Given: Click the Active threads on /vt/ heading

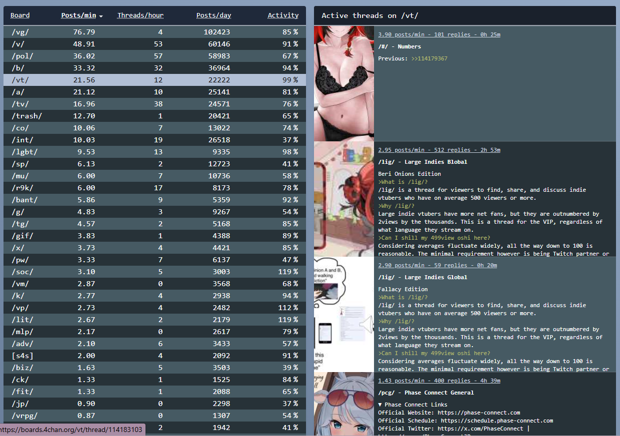Looking at the screenshot, I should pyautogui.click(x=370, y=15).
